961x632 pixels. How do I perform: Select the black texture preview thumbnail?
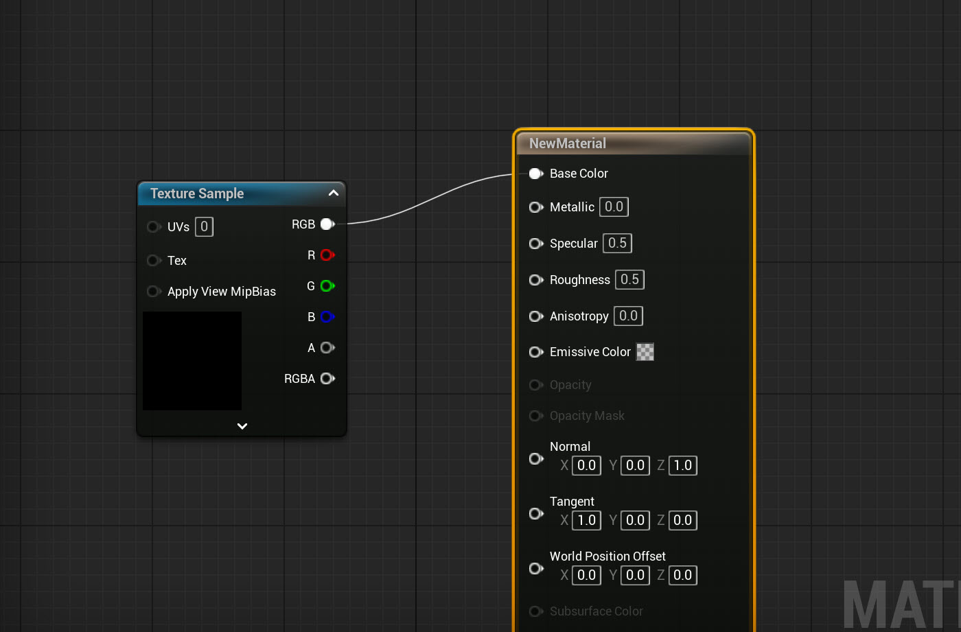(x=192, y=361)
